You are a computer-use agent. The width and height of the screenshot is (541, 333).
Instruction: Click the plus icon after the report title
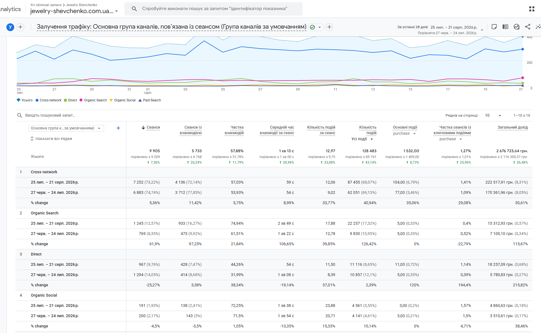click(x=329, y=27)
